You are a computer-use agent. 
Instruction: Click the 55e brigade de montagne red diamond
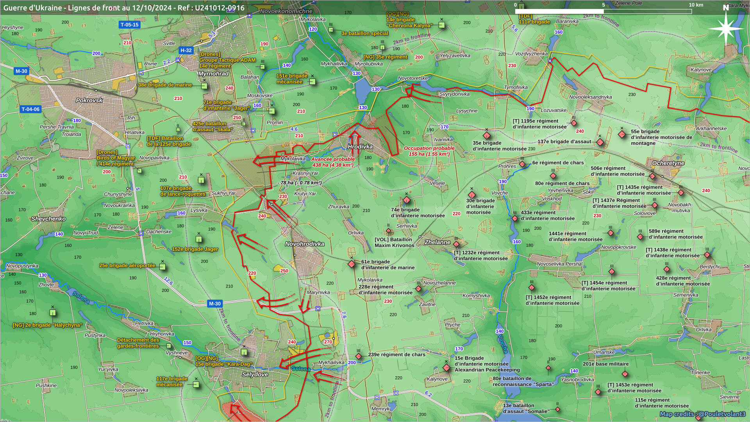point(622,134)
